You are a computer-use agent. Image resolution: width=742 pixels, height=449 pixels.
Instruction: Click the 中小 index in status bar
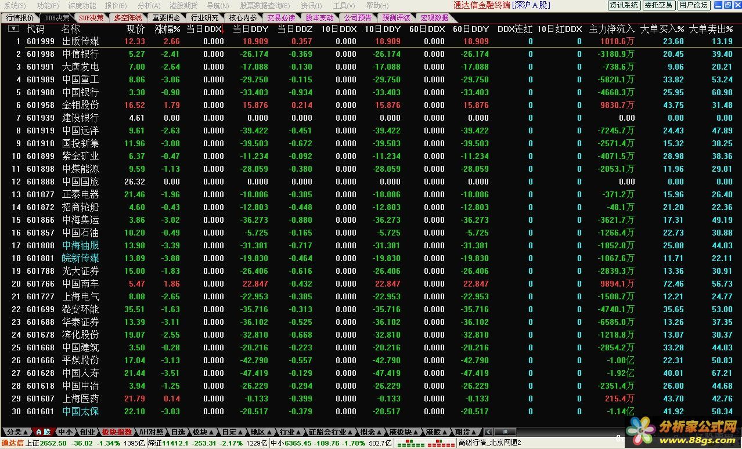(331, 443)
